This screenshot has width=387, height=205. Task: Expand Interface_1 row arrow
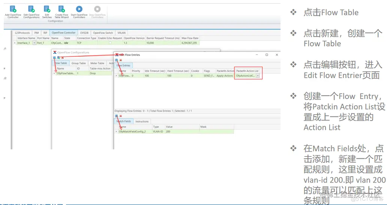[x=15, y=43]
